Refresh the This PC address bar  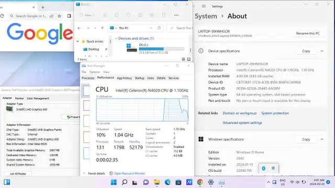point(159,28)
